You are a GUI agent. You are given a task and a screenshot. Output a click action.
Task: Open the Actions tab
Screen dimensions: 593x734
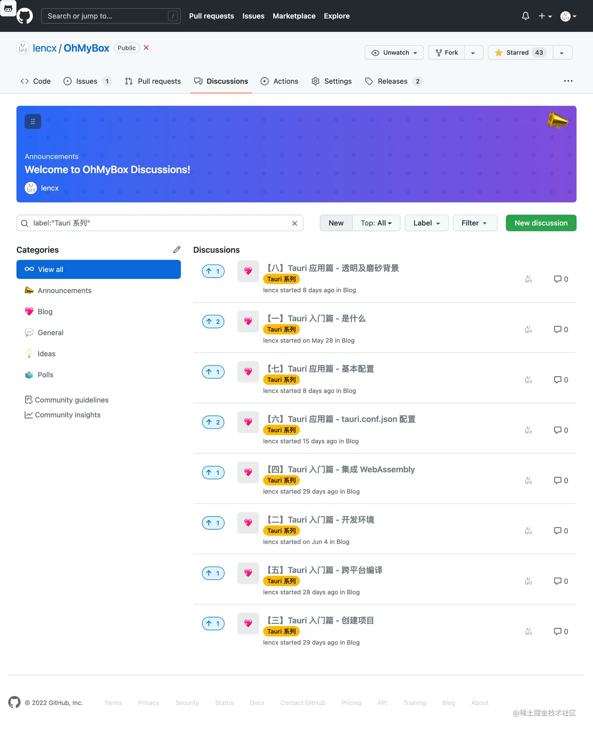(280, 81)
